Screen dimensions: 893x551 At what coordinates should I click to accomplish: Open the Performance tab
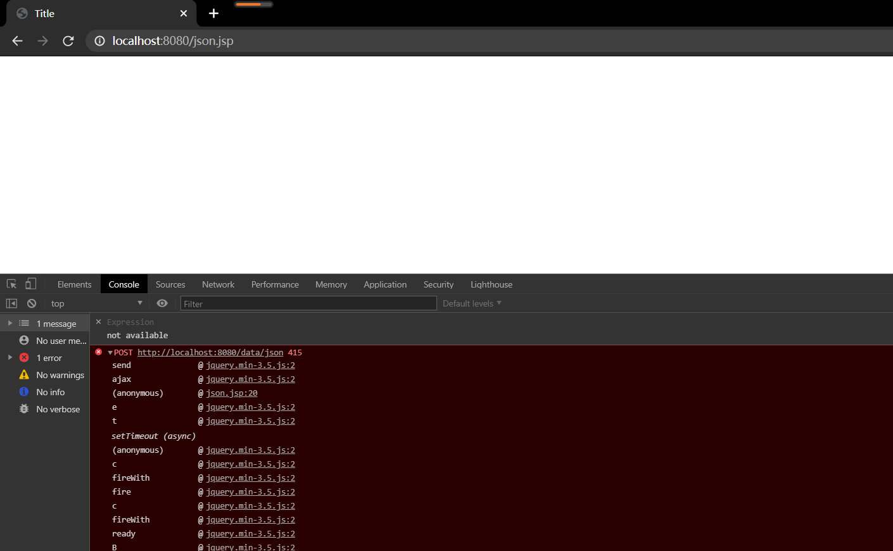(x=275, y=284)
